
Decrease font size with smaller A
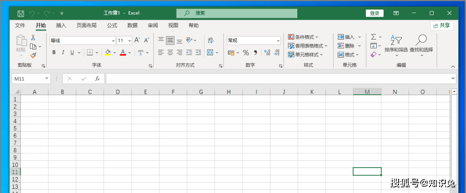(147, 40)
